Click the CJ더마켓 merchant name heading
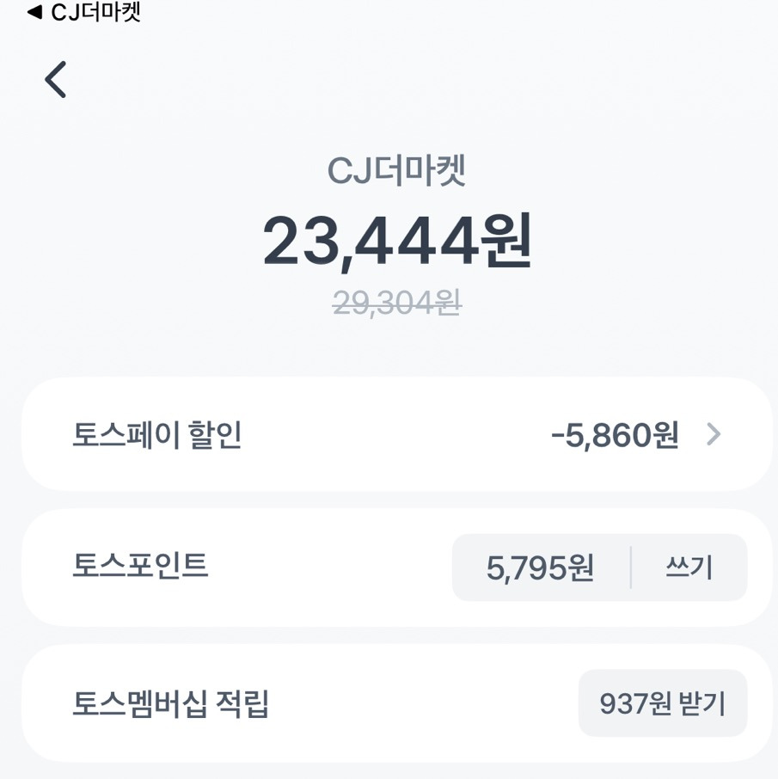This screenshot has width=778, height=779. point(396,171)
